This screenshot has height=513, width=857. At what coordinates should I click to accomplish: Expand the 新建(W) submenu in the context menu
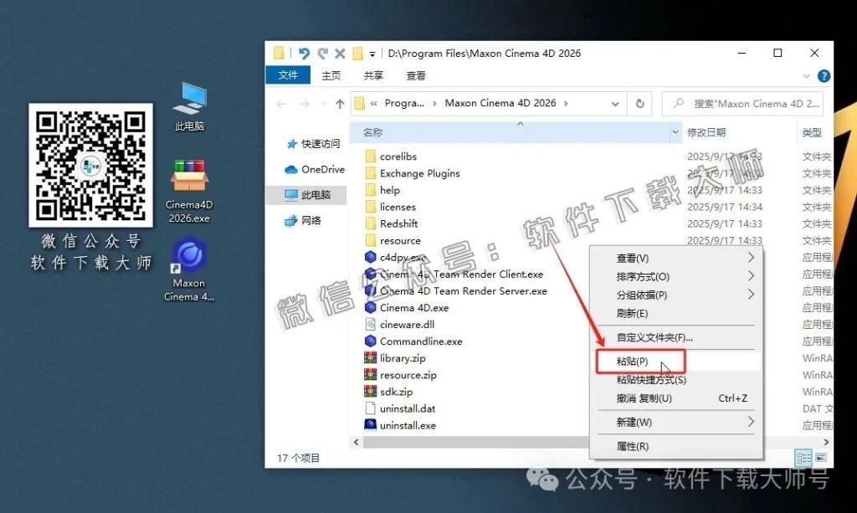tap(636, 423)
